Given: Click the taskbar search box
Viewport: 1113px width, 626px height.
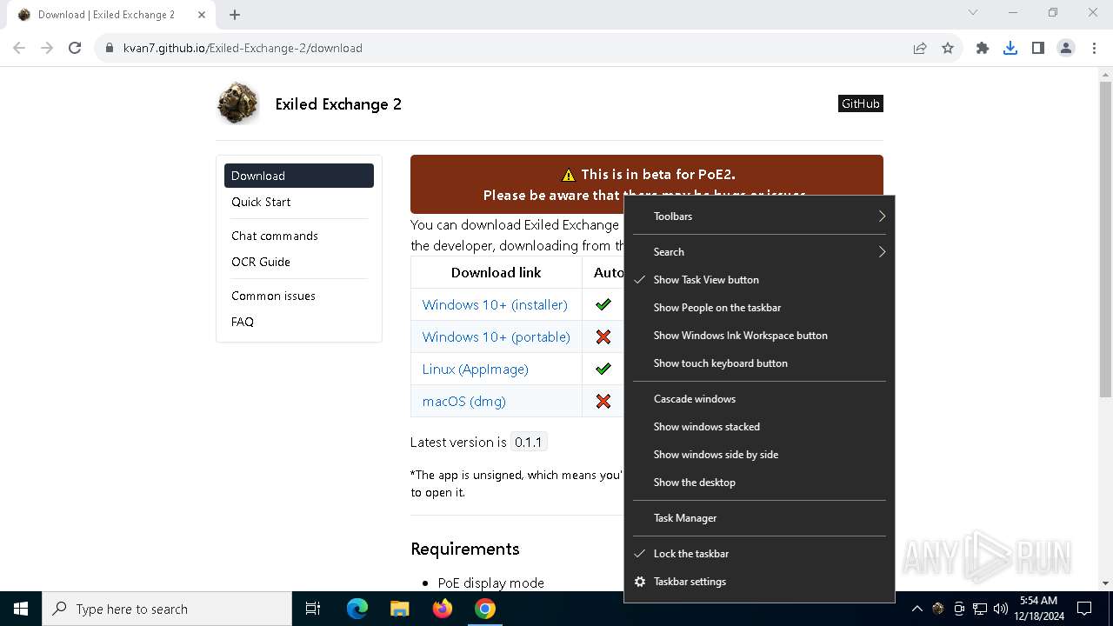Looking at the screenshot, I should tap(167, 609).
